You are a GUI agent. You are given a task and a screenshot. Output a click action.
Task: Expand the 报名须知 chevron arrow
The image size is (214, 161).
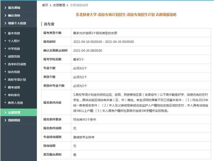(x=5, y=8)
